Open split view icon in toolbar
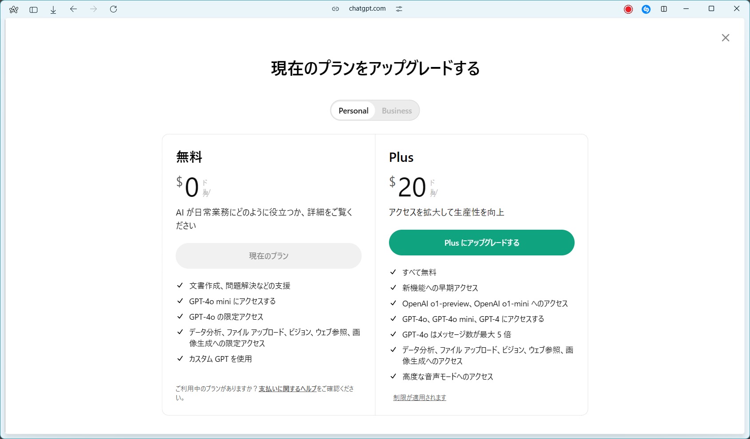The width and height of the screenshot is (750, 439). point(664,9)
